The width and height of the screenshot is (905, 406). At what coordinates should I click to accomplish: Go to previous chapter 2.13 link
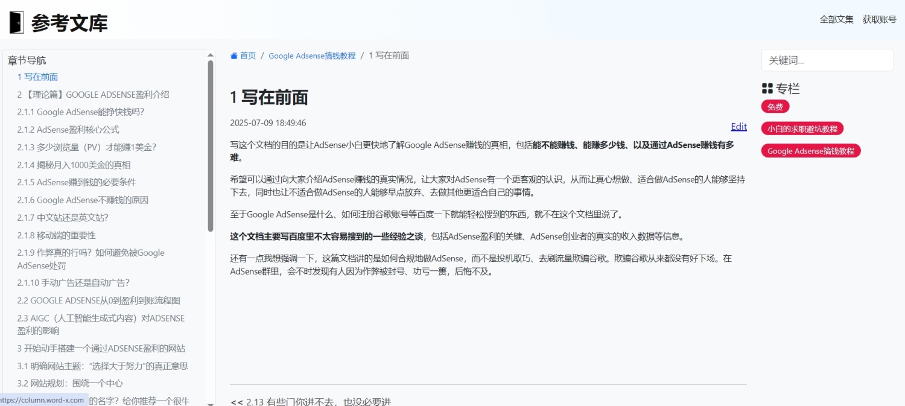pos(311,401)
